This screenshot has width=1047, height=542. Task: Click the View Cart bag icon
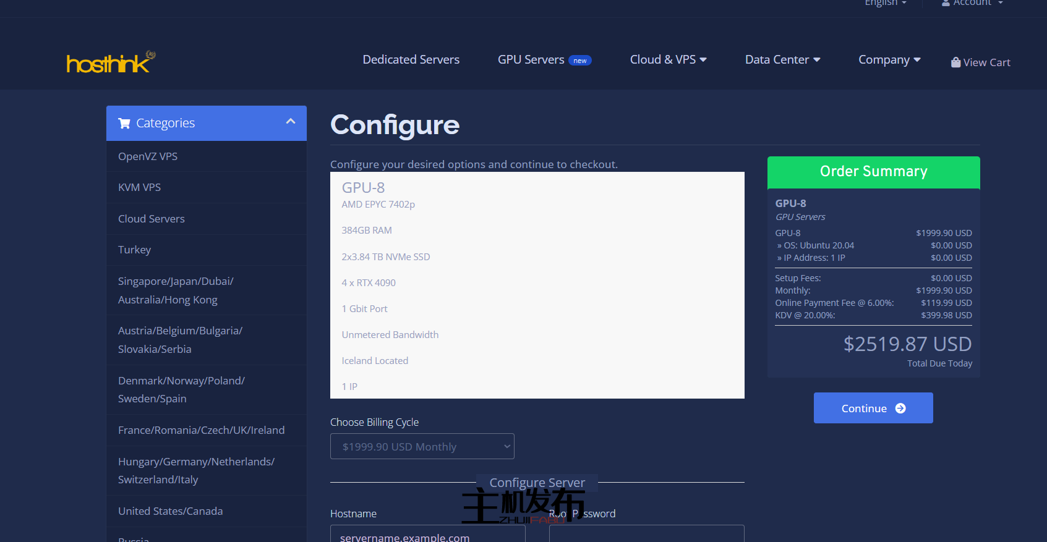[955, 62]
